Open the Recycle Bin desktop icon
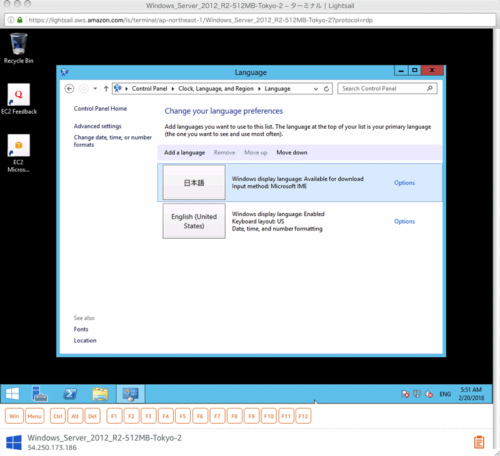 (x=19, y=48)
